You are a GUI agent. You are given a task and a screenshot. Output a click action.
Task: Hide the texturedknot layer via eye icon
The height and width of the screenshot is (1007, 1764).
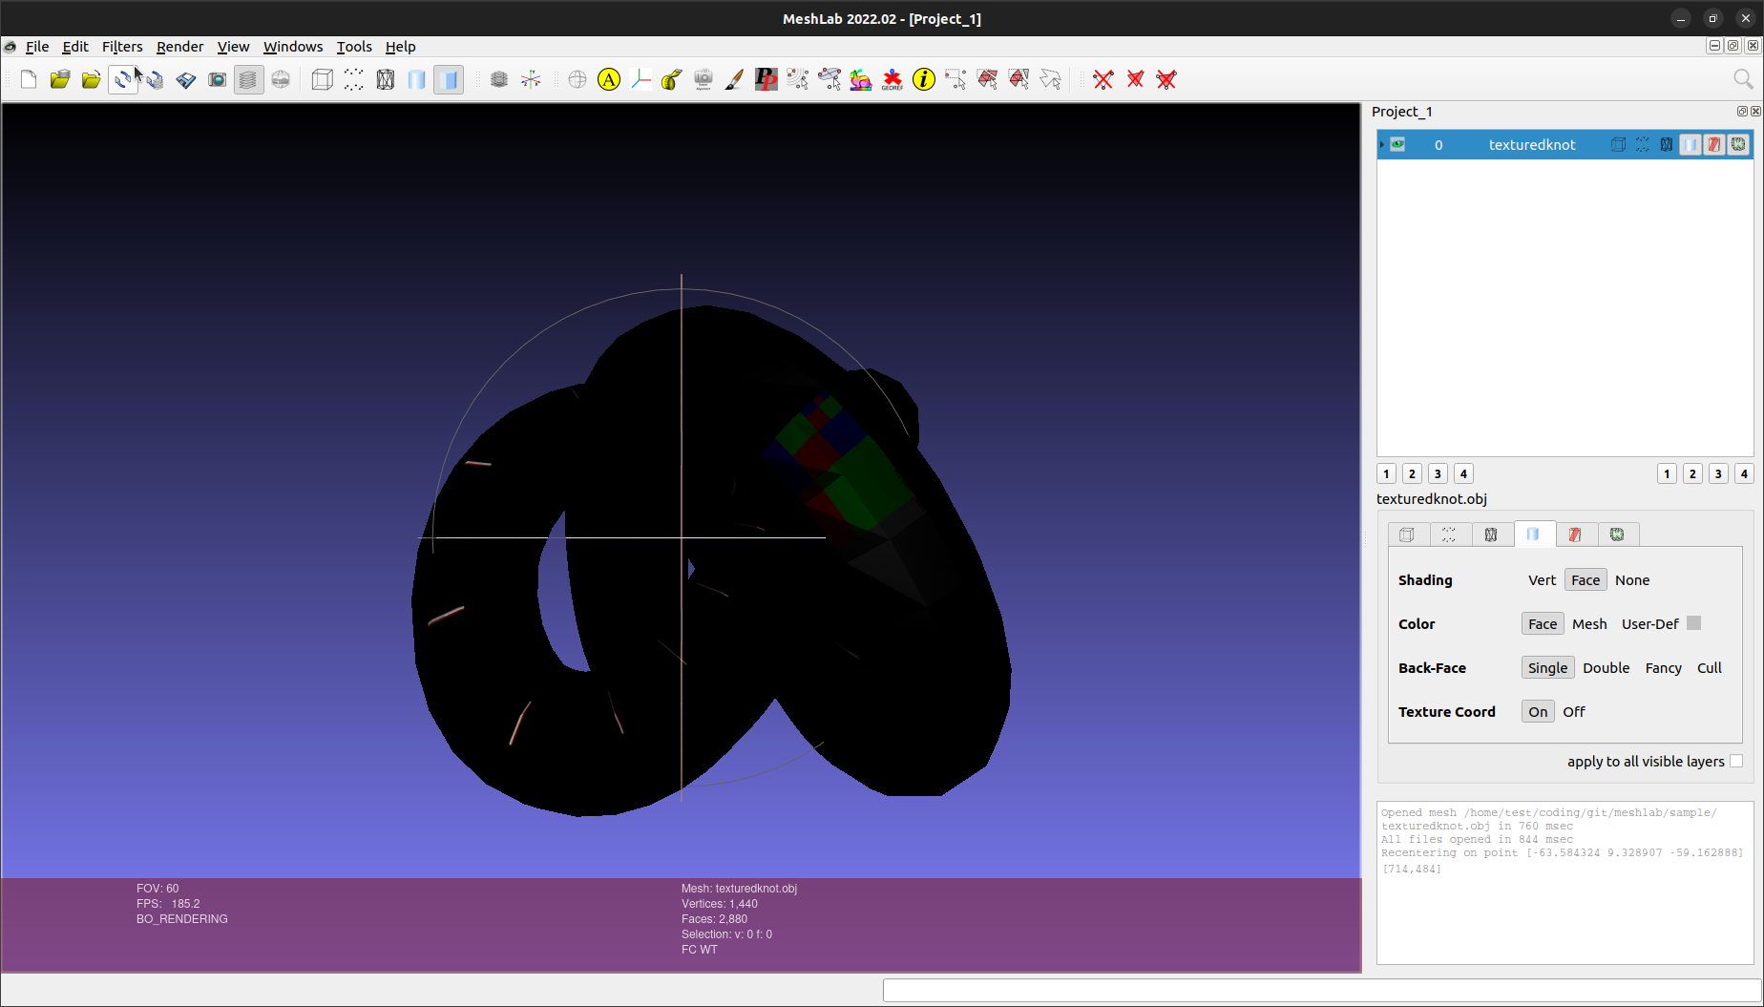1396,144
